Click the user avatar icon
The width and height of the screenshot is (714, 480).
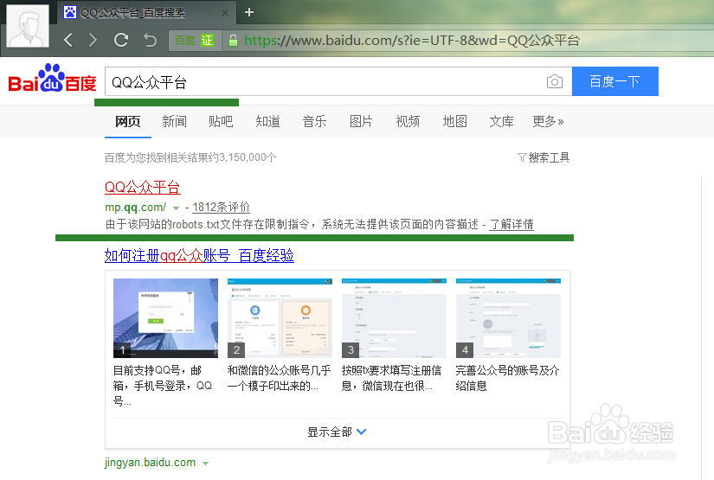[x=28, y=26]
